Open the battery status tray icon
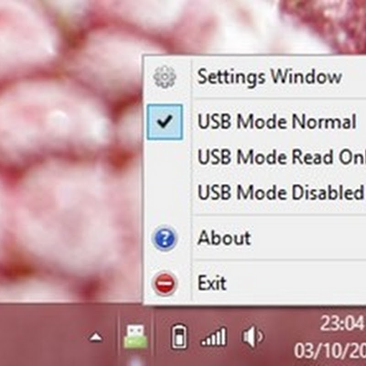366x366 pixels. point(179,336)
